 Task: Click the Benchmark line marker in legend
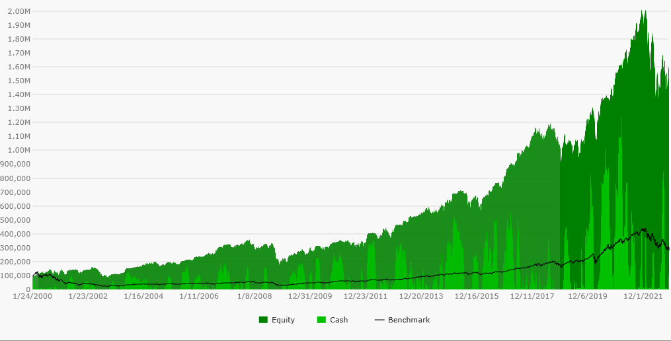tap(379, 320)
